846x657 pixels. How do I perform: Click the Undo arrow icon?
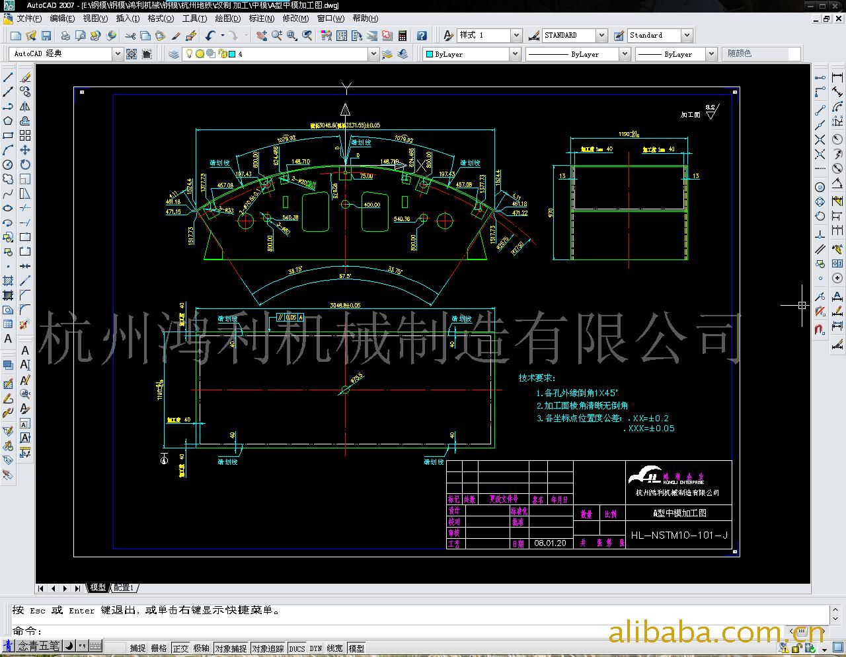click(210, 36)
